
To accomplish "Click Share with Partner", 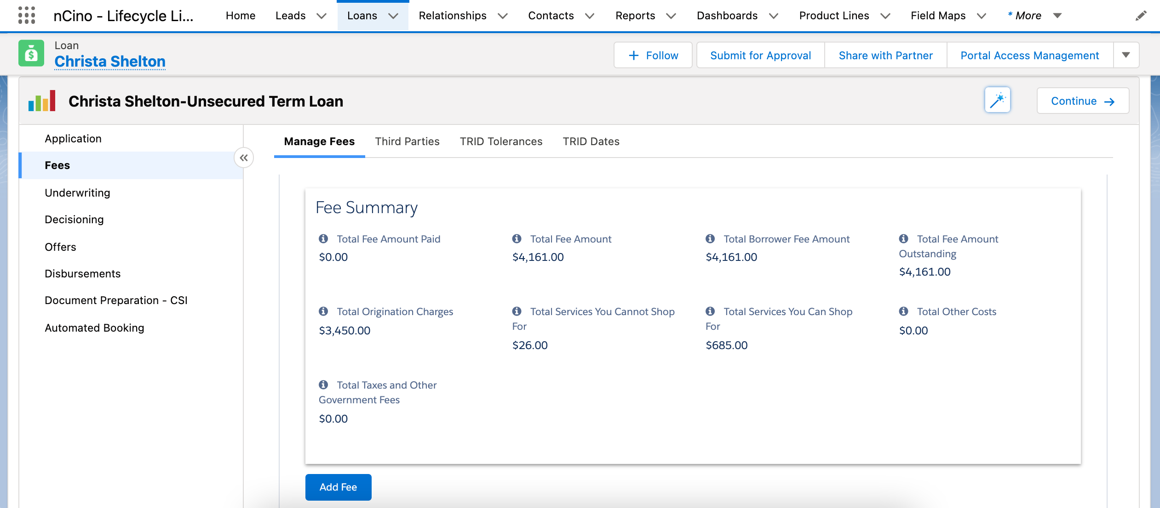I will [885, 55].
